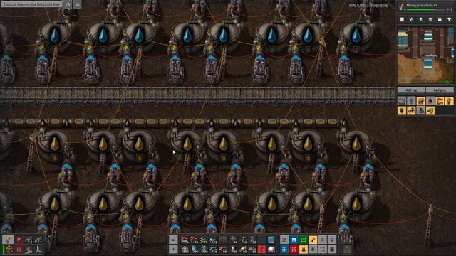Click the minimap view
This screenshot has height=256, width=456.
point(425,55)
